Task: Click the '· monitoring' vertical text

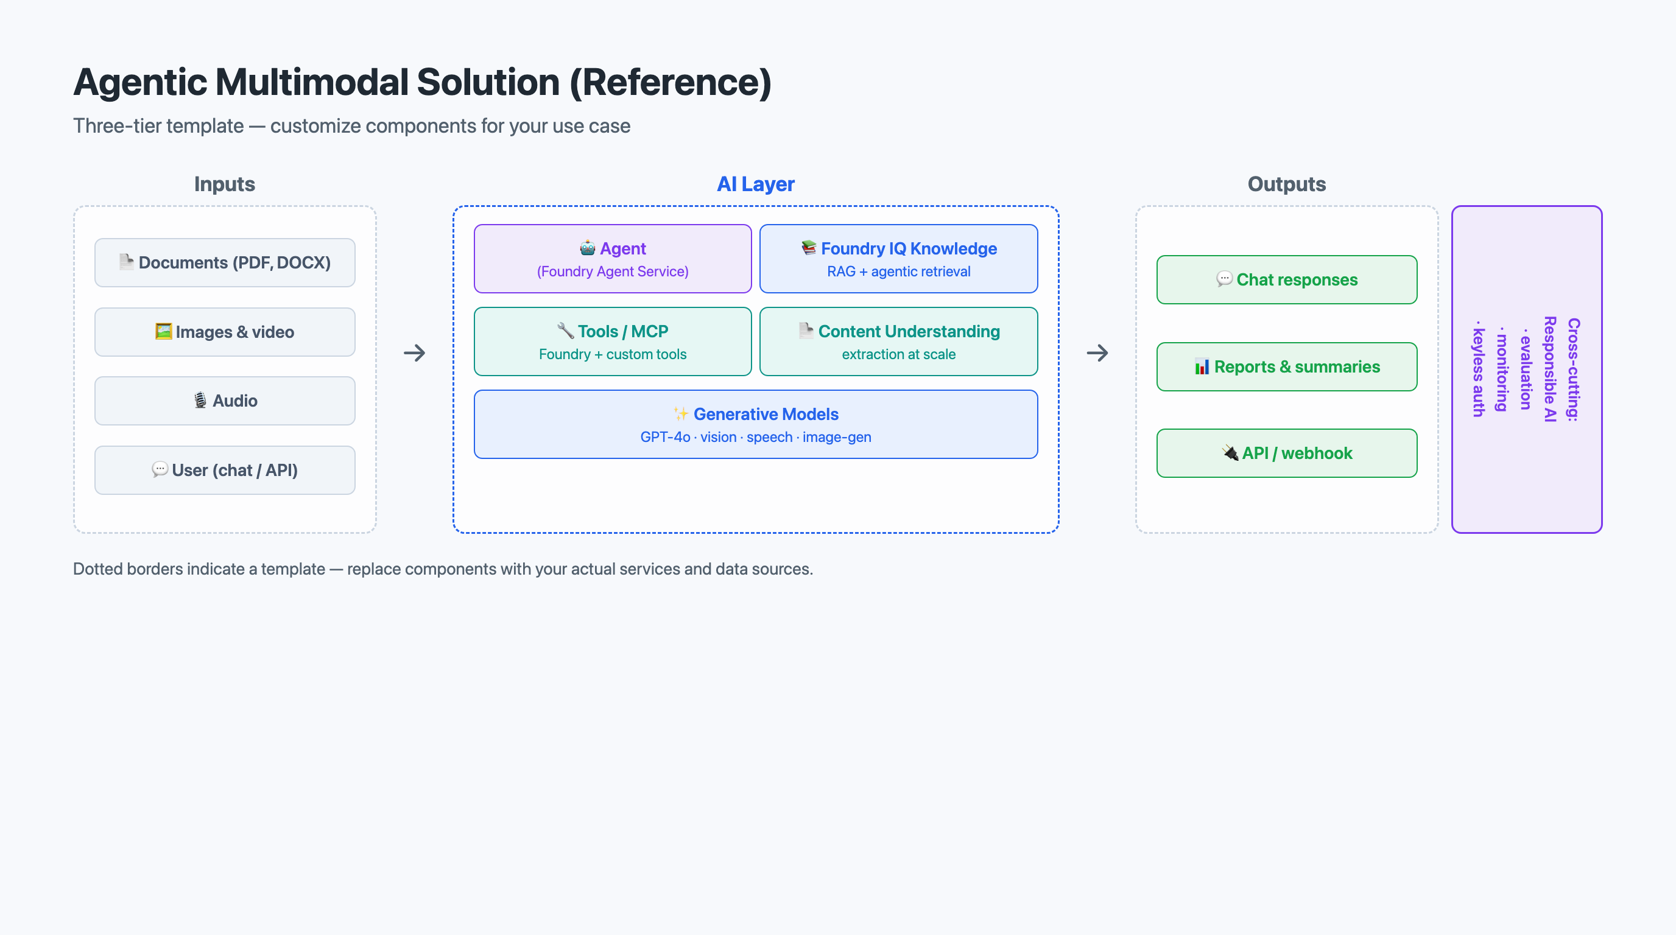Action: (x=1502, y=369)
